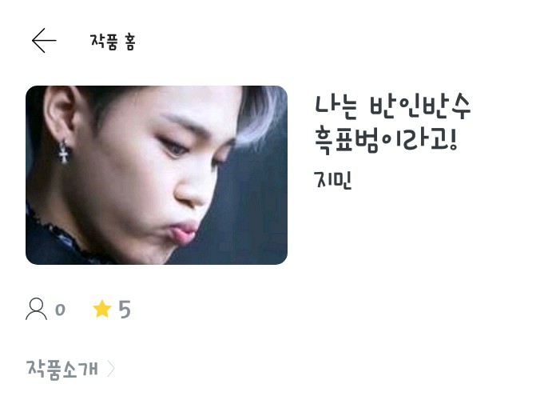Open the 작품소개 introduction link
The width and height of the screenshot is (548, 412).
pyautogui.click(x=62, y=369)
